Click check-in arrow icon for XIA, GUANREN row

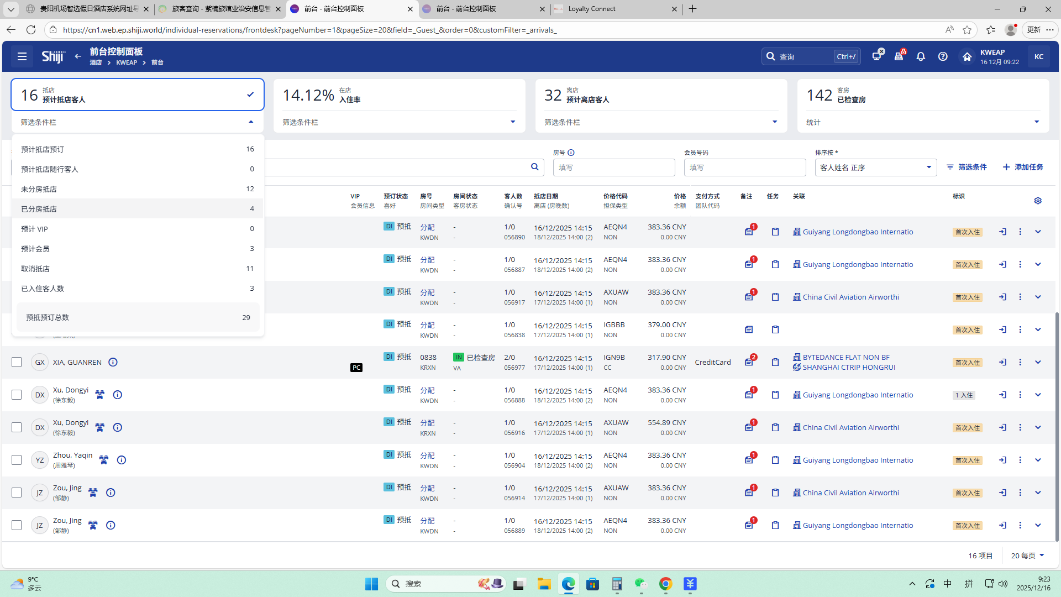point(1002,362)
